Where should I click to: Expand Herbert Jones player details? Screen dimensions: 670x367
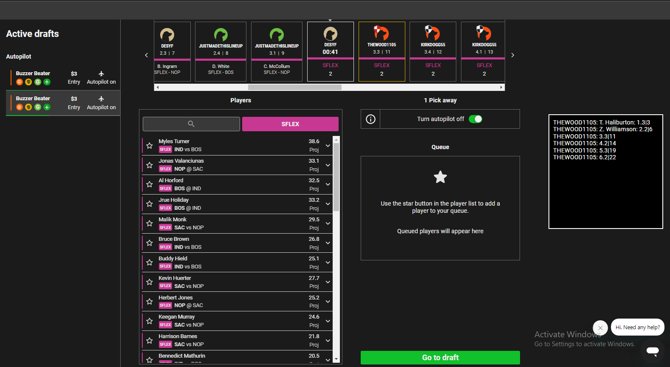328,302
